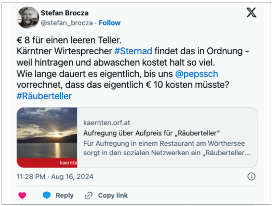Image resolution: width=272 pixels, height=206 pixels.
Task: Open Stefan Brocza's profile avatar
Action: [x=28, y=18]
